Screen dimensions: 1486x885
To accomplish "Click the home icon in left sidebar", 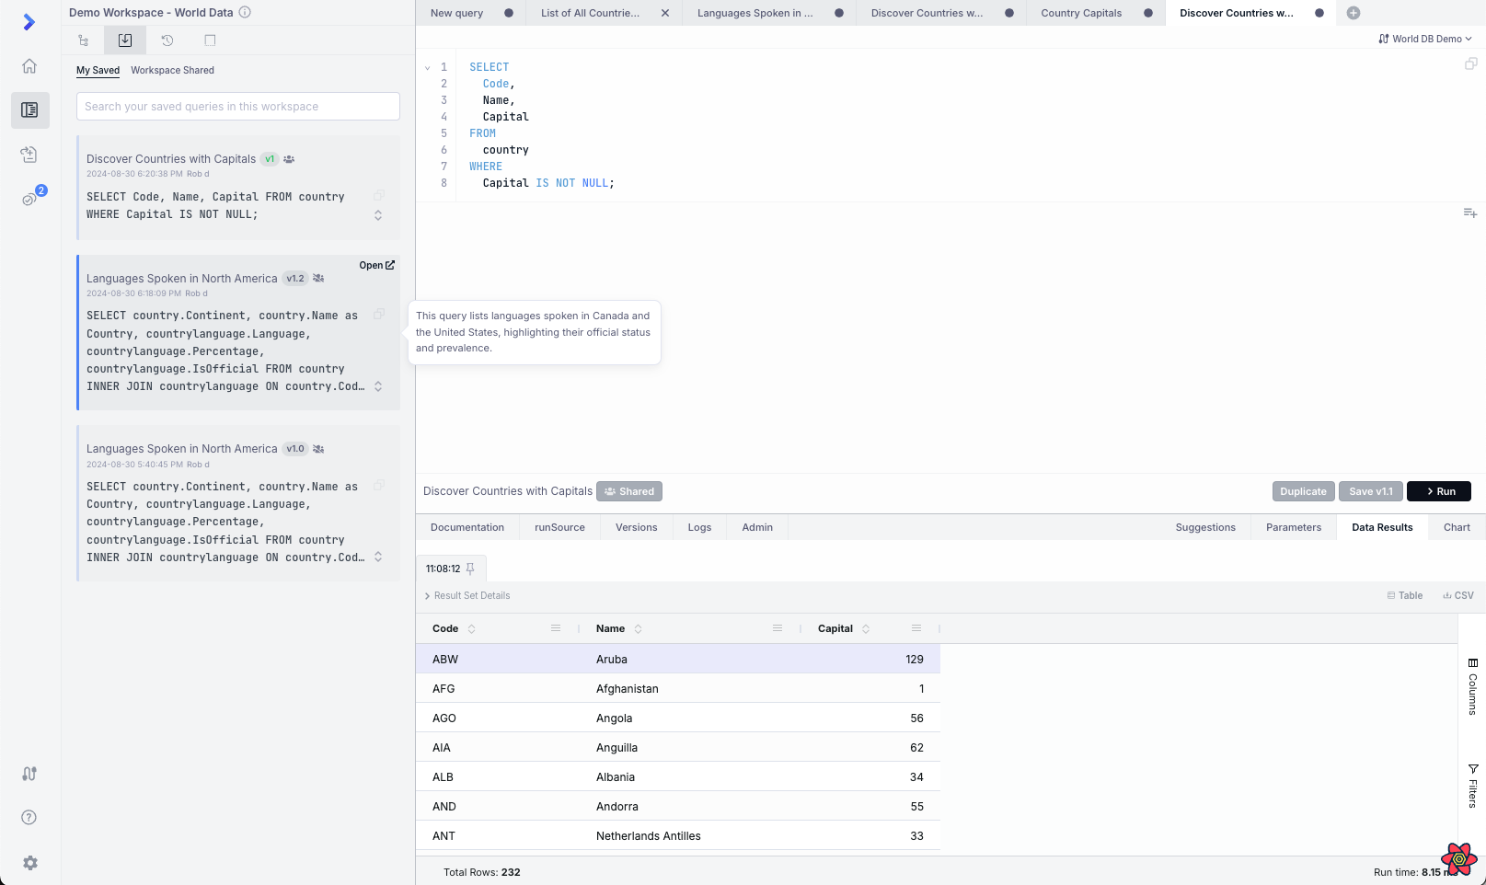I will (29, 66).
